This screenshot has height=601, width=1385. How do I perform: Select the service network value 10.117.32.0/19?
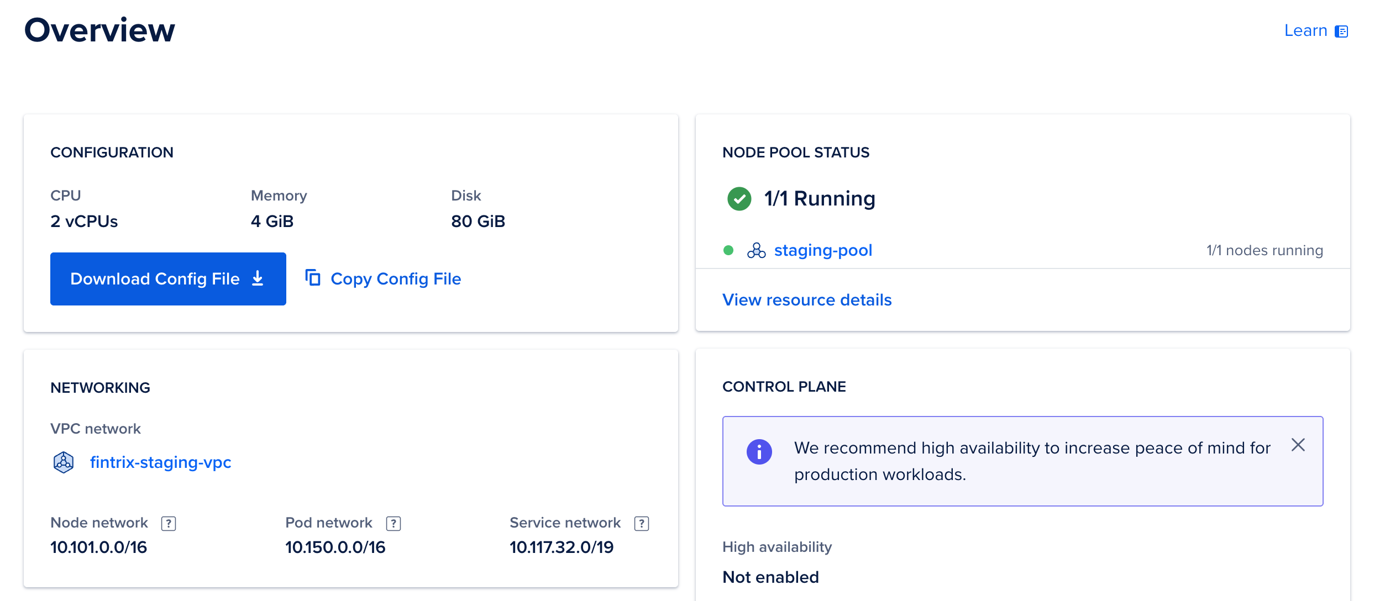pyautogui.click(x=562, y=547)
